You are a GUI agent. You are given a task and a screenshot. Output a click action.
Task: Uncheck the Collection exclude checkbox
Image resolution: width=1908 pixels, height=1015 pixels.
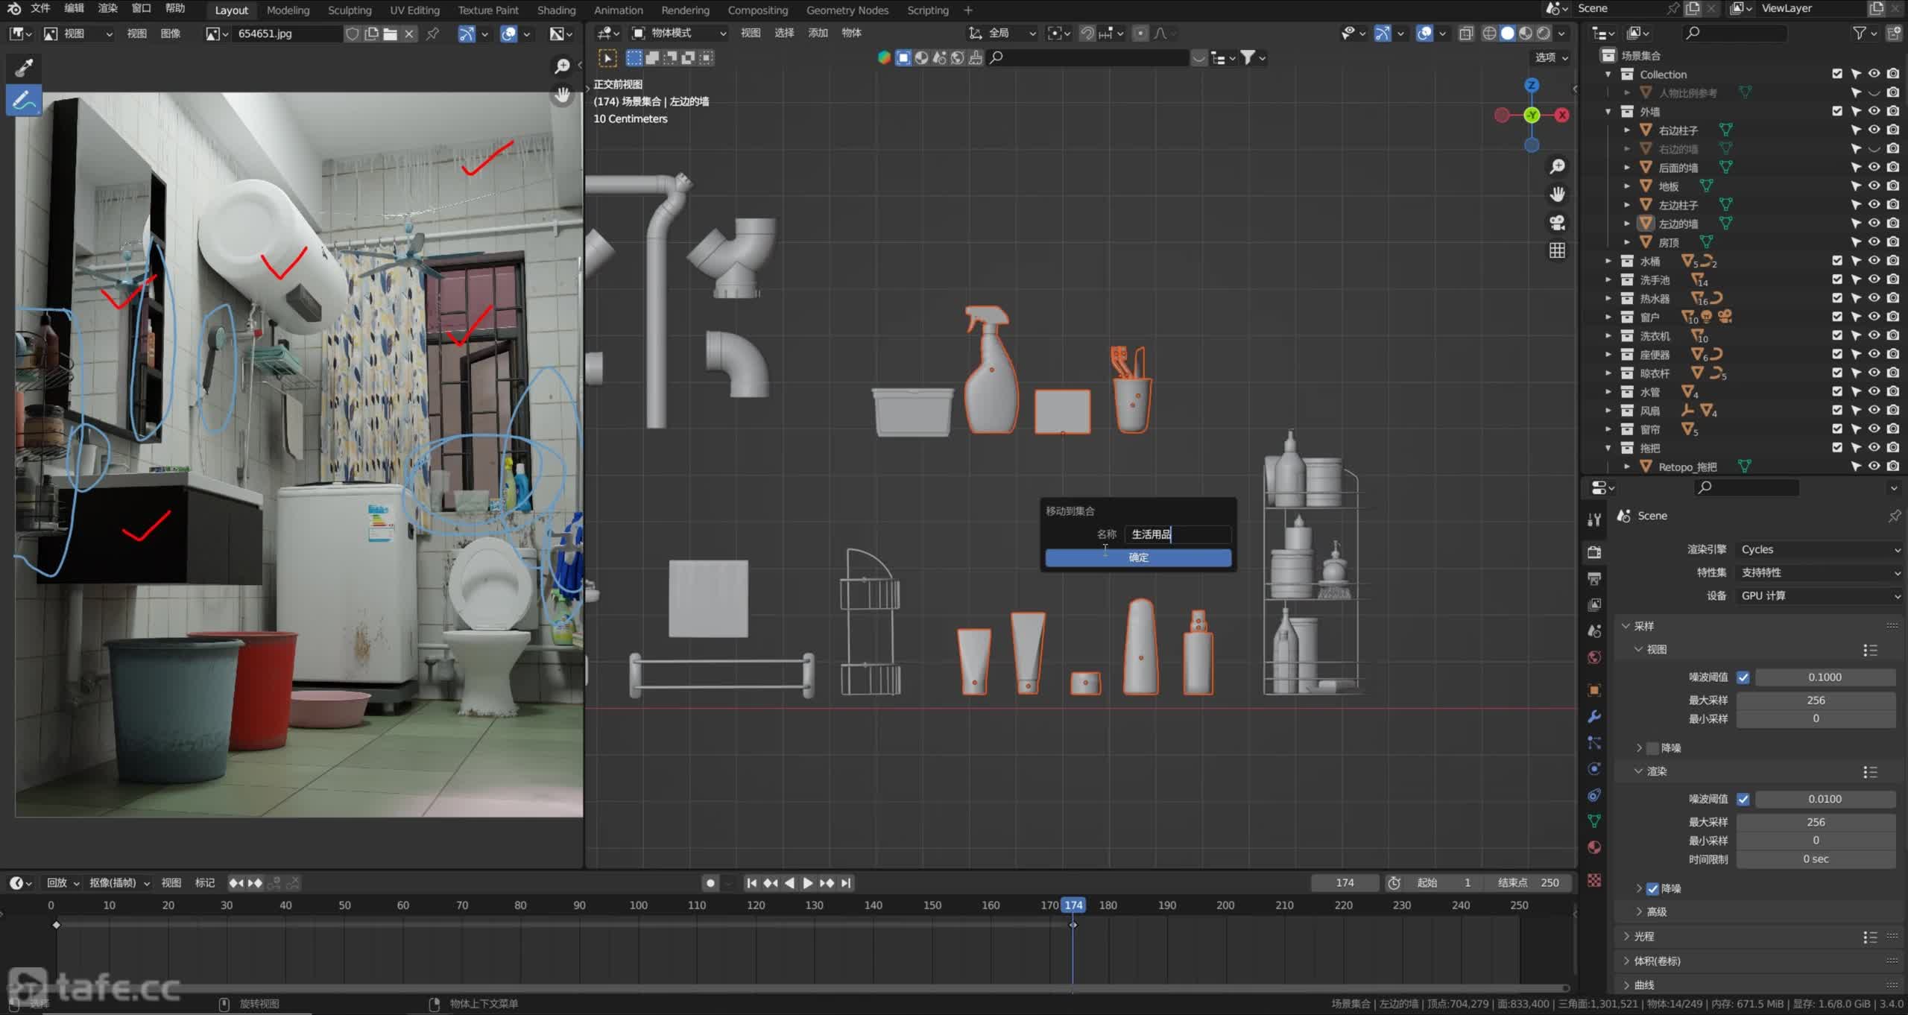1837,74
